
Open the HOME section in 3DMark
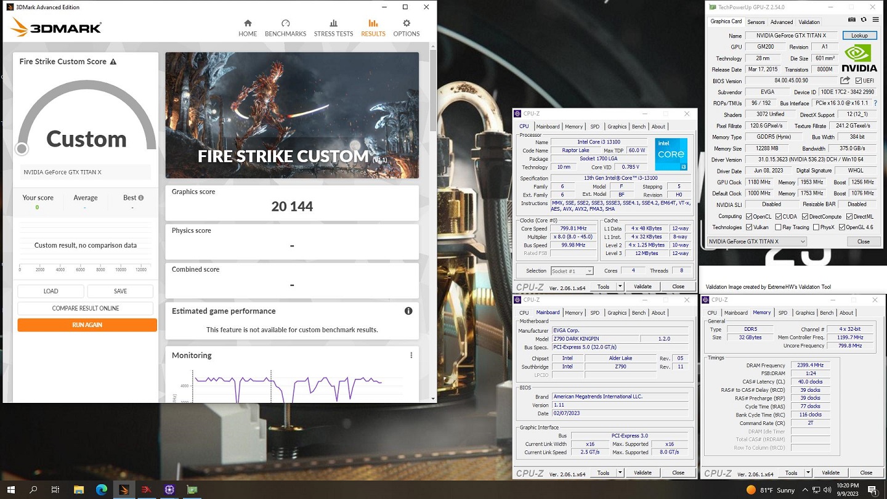[x=248, y=28]
